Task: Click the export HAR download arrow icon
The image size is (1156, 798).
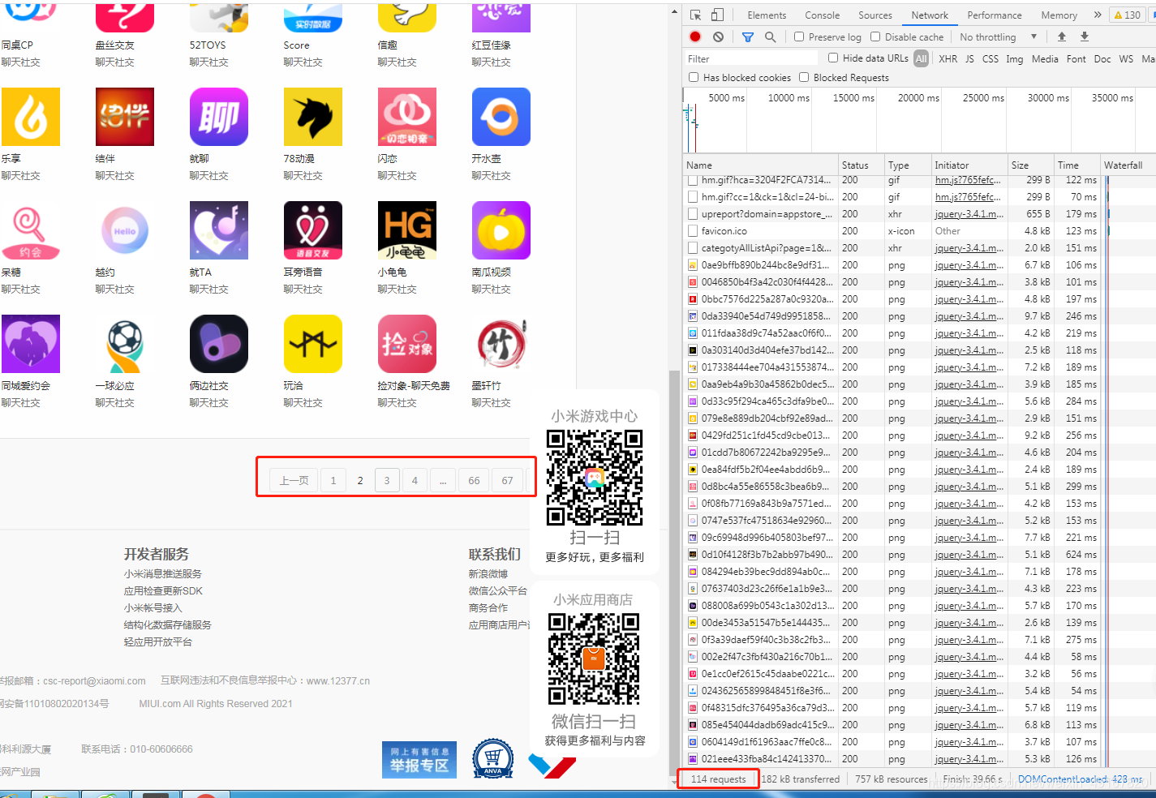Action: pos(1085,36)
